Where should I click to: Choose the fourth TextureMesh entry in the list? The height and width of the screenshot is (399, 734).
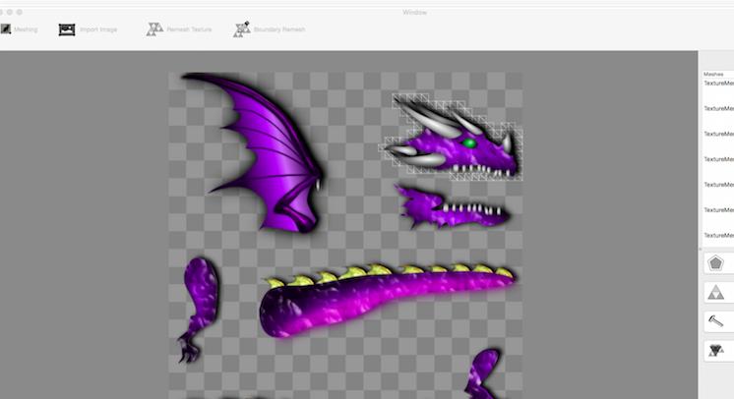(719, 159)
